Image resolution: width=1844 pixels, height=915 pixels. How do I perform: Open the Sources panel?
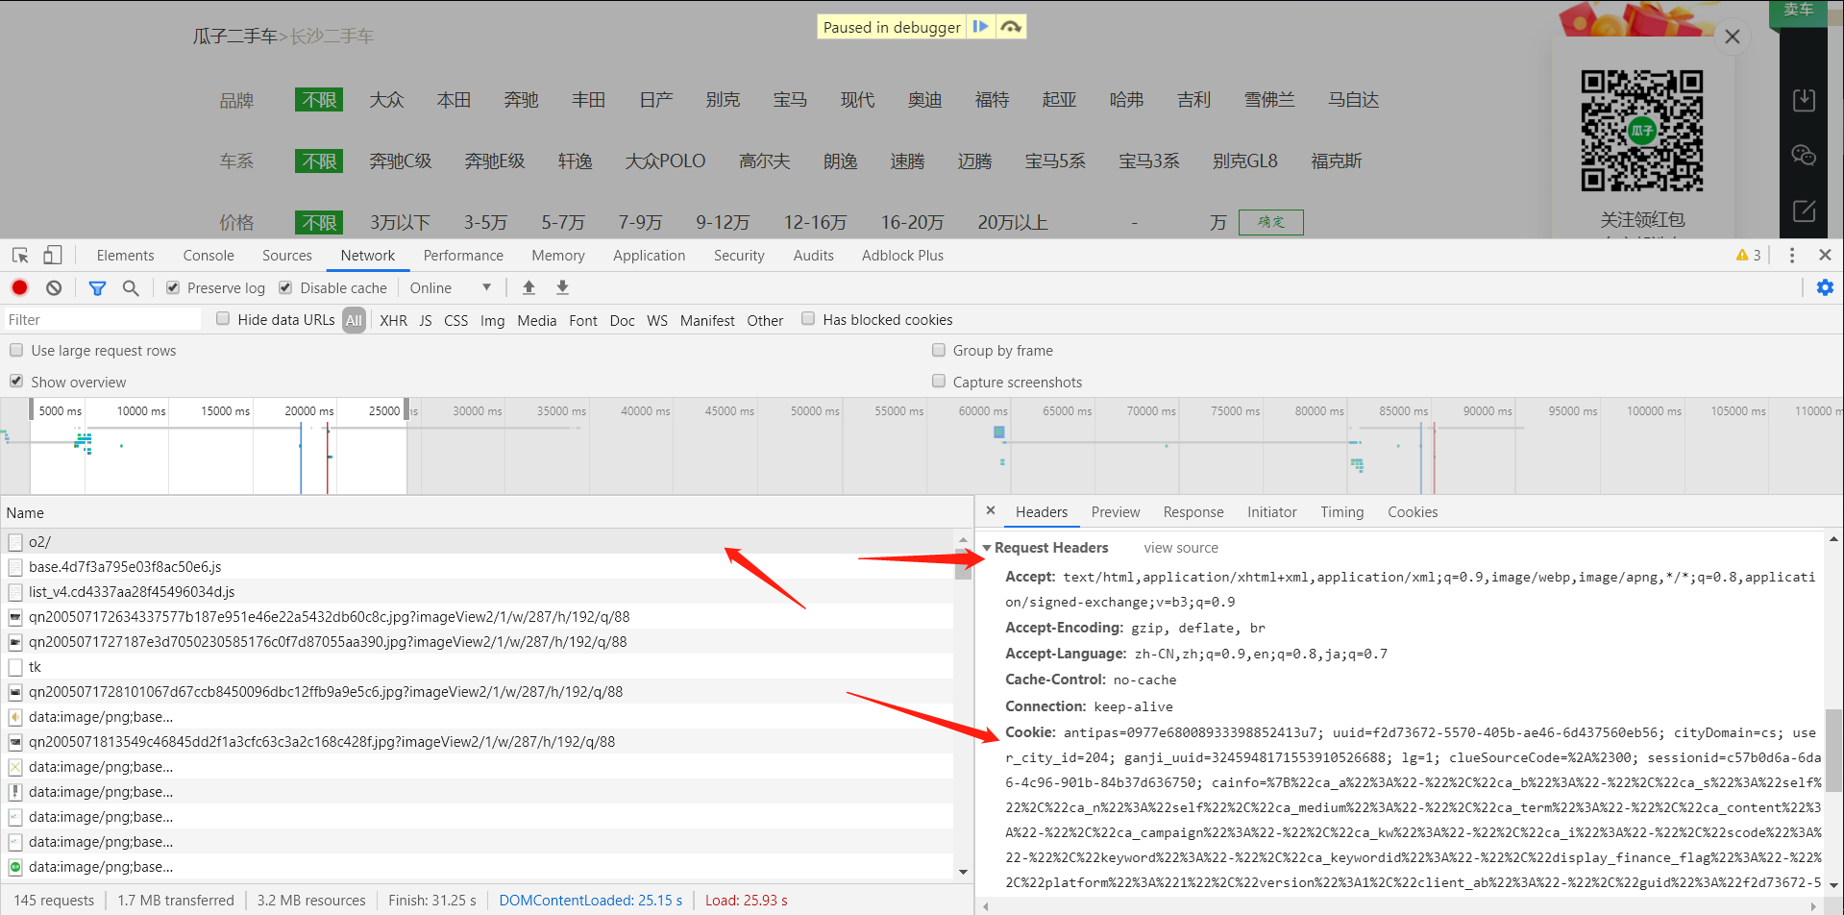point(287,255)
